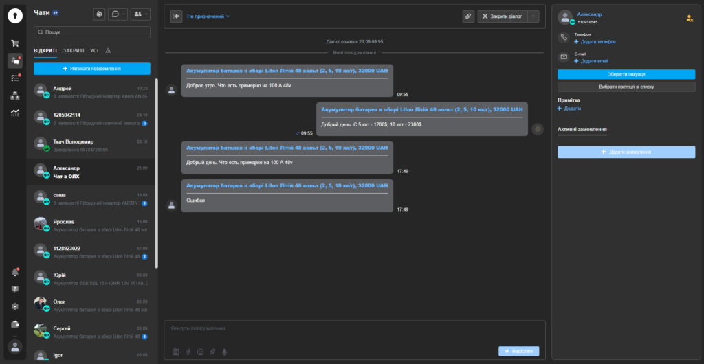This screenshot has width=704, height=364.
Task: Open chat with Ткач Володимир
Action: coord(92,145)
